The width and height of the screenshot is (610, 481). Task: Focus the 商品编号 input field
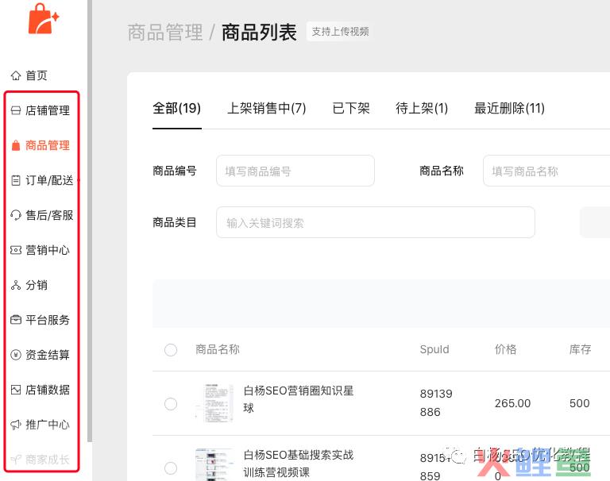(295, 171)
